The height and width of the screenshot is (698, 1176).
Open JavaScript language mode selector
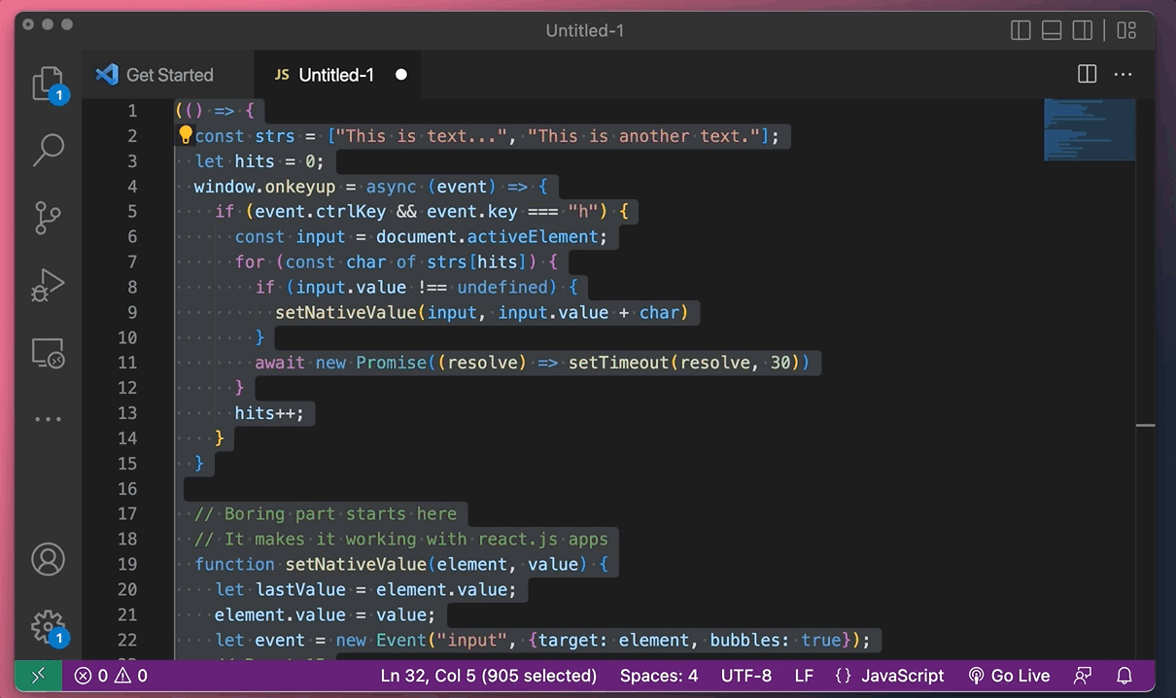point(888,676)
